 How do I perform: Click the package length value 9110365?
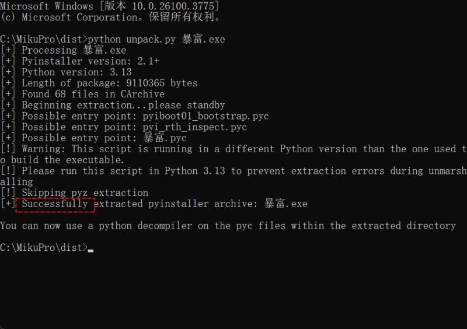(148, 83)
